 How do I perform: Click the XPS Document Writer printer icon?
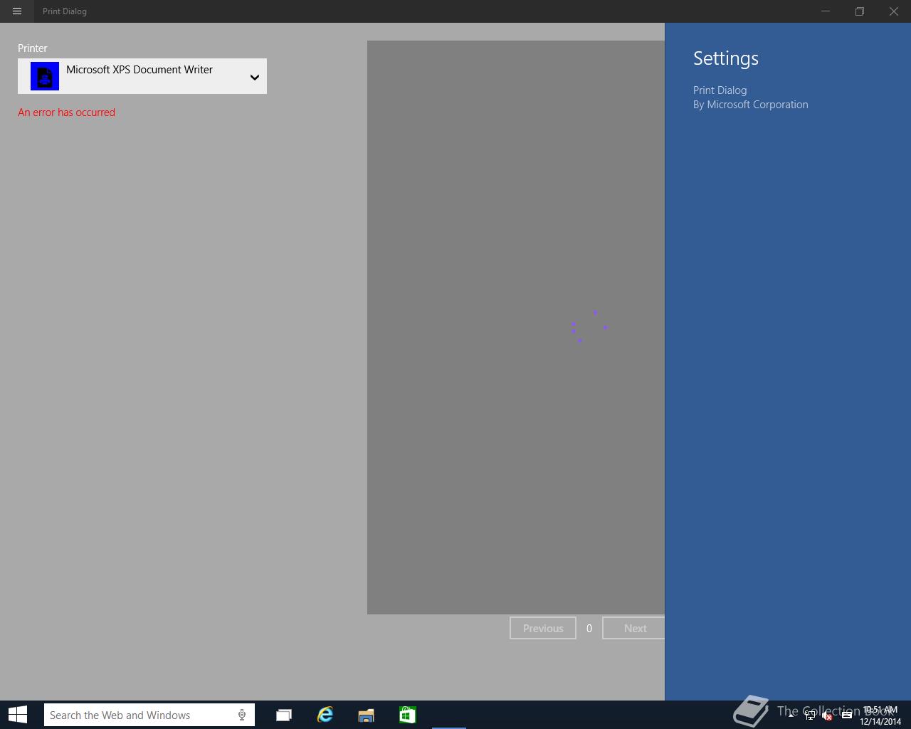tap(45, 76)
